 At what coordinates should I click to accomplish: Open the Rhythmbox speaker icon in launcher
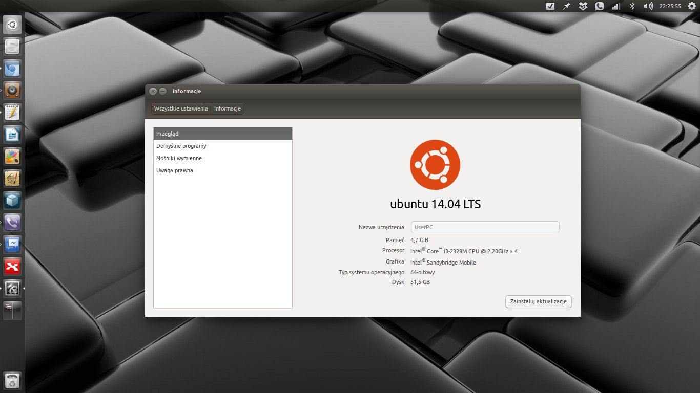click(12, 91)
